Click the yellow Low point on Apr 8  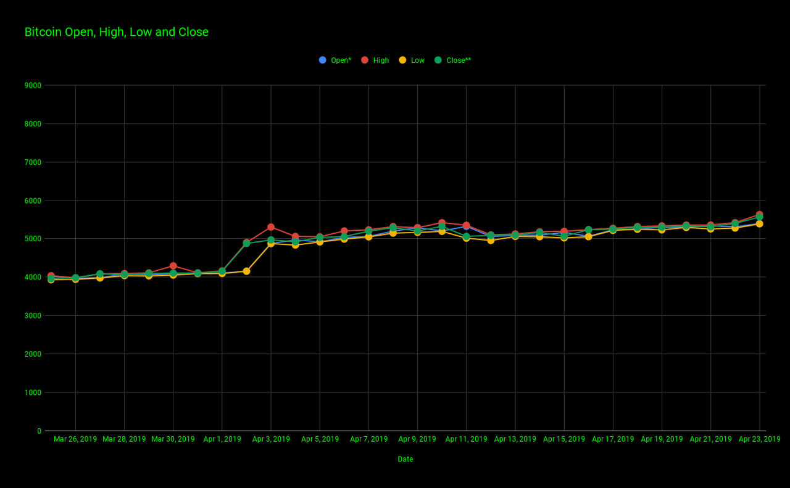pyautogui.click(x=393, y=233)
